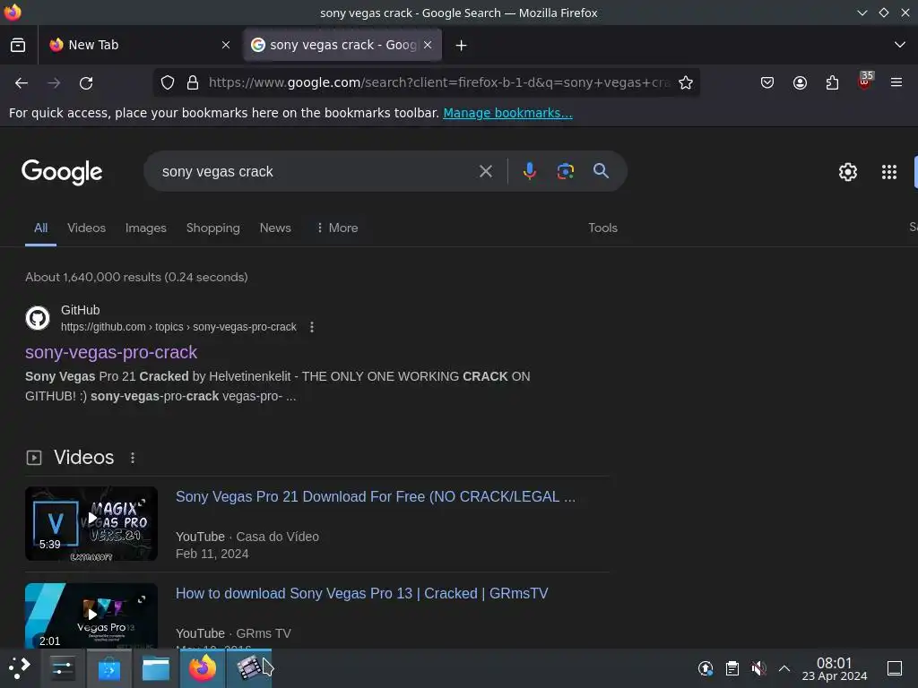Start search by voice microphone
Image resolution: width=918 pixels, height=688 pixels.
tap(529, 171)
